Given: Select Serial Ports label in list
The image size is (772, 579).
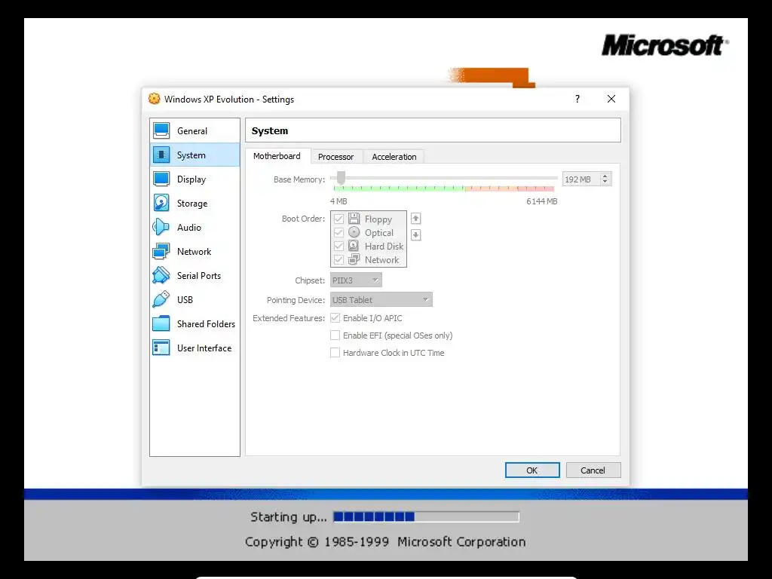Looking at the screenshot, I should 199,276.
